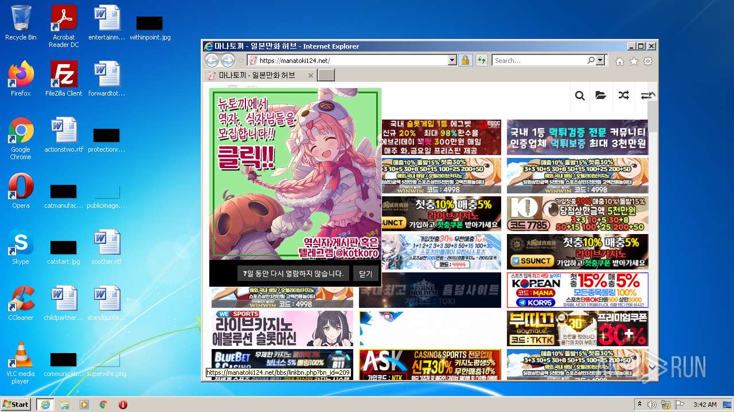Open Windows Explorer from taskbar
734x412 pixels.
tap(65, 405)
